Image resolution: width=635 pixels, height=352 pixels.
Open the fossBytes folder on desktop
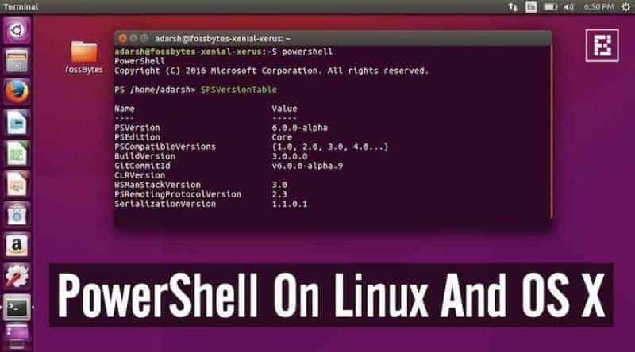point(84,57)
